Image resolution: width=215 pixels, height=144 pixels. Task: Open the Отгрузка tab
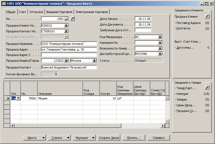36,12
